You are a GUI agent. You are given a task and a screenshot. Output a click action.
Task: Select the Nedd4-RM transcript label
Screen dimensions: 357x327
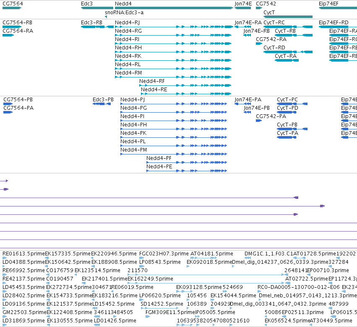[128, 73]
